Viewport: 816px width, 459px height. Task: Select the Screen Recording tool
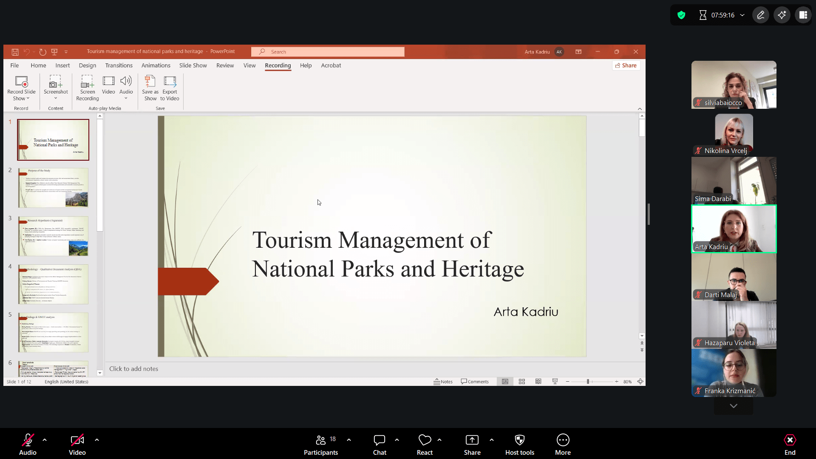point(87,82)
